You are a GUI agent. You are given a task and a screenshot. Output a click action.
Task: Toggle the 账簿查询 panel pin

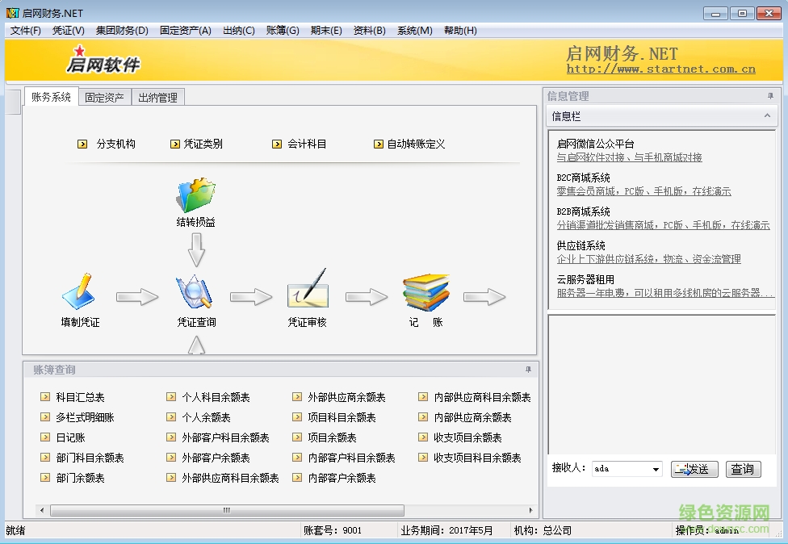coord(528,369)
